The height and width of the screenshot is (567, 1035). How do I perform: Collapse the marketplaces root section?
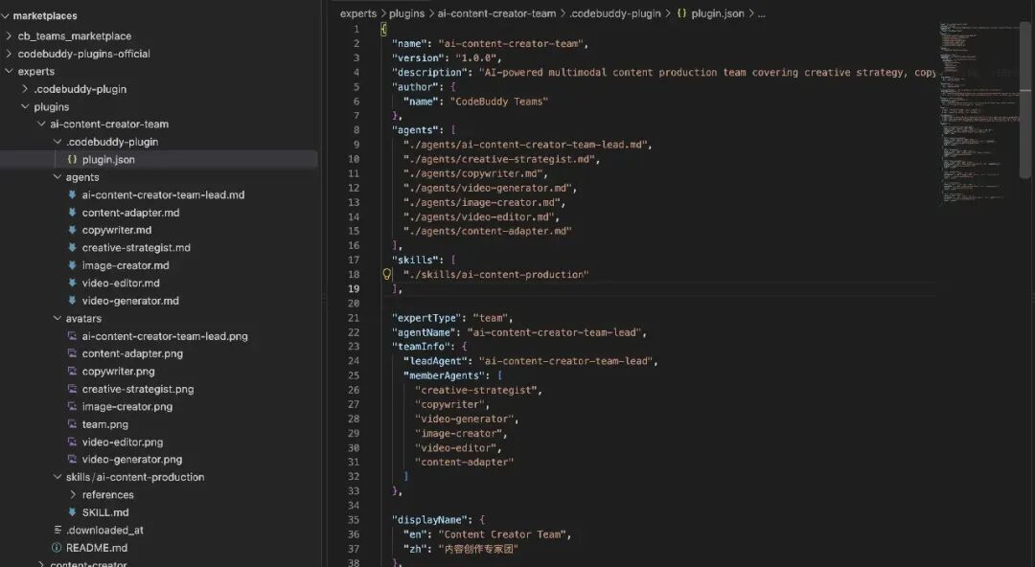pos(6,15)
